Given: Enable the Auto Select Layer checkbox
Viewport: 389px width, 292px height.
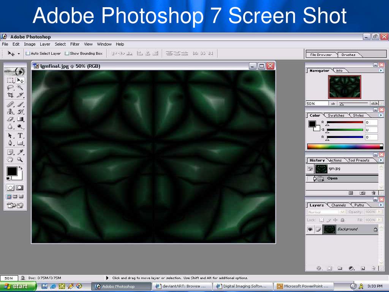Looking at the screenshot, I should (x=28, y=53).
